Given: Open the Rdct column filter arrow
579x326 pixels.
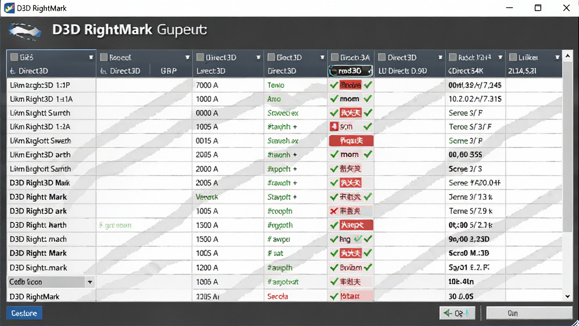Looking at the screenshot, I should click(x=500, y=57).
